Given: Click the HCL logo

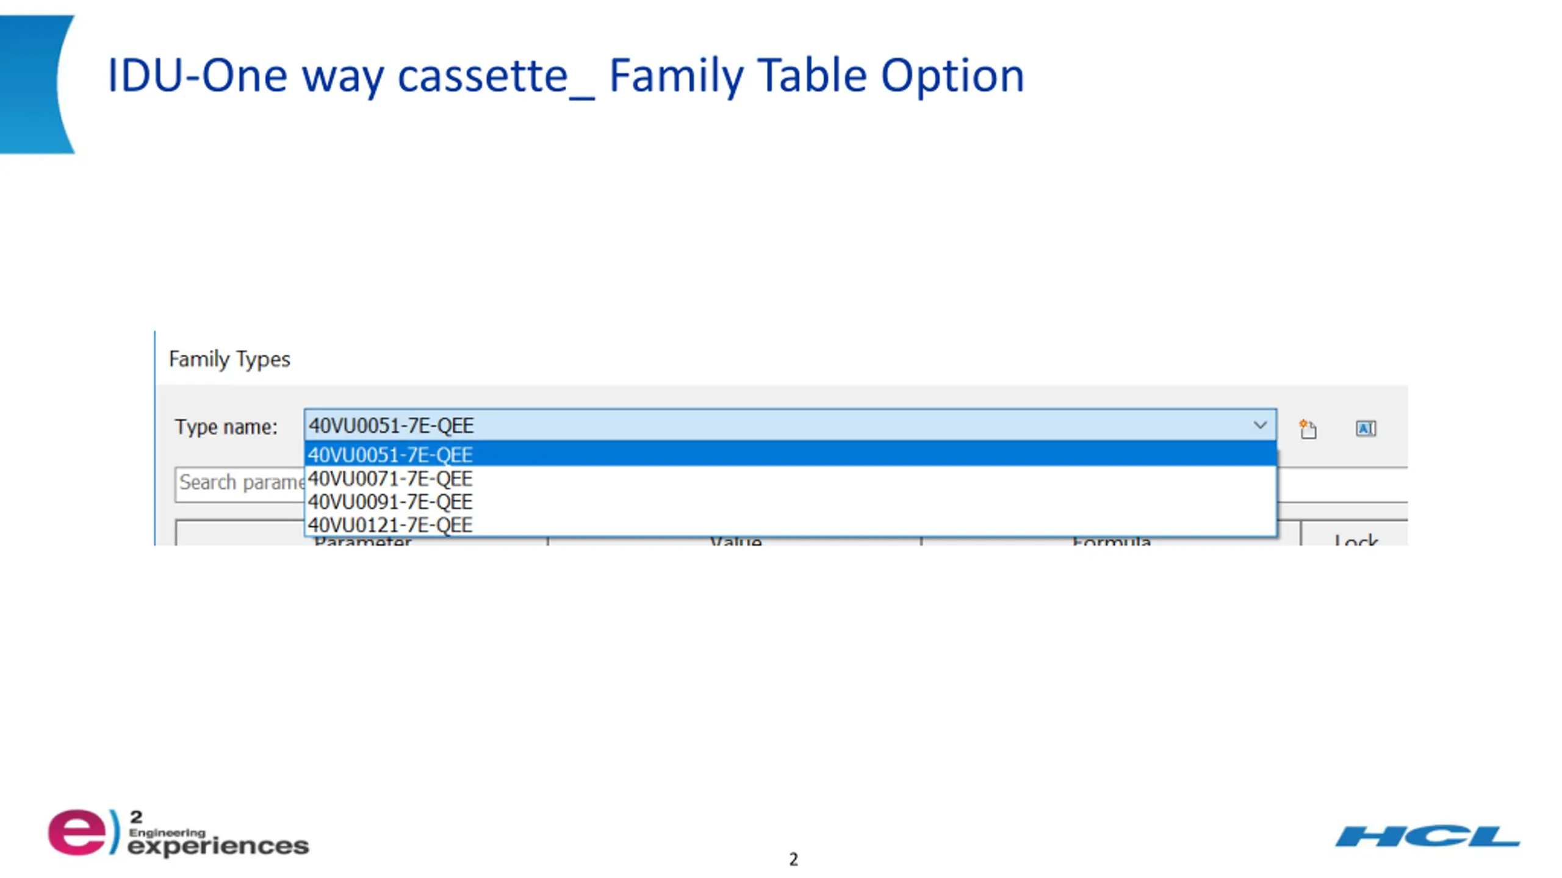Looking at the screenshot, I should click(x=1427, y=837).
